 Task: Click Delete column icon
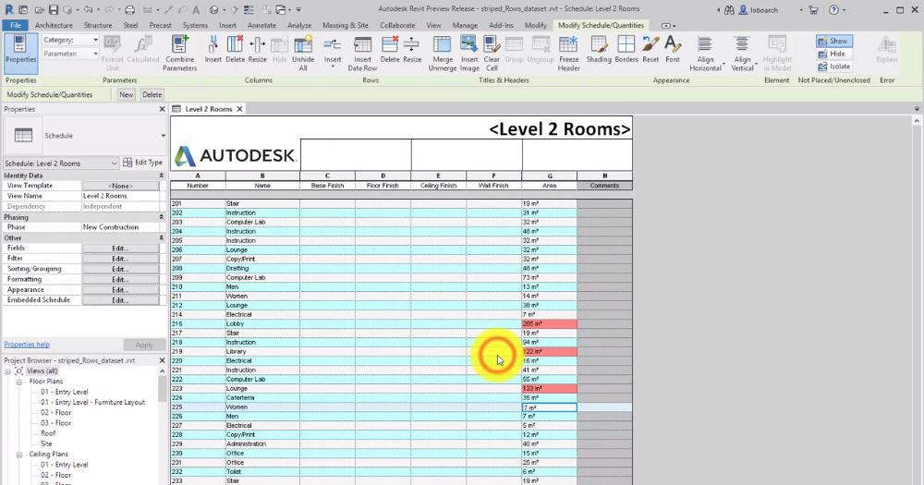[235, 50]
